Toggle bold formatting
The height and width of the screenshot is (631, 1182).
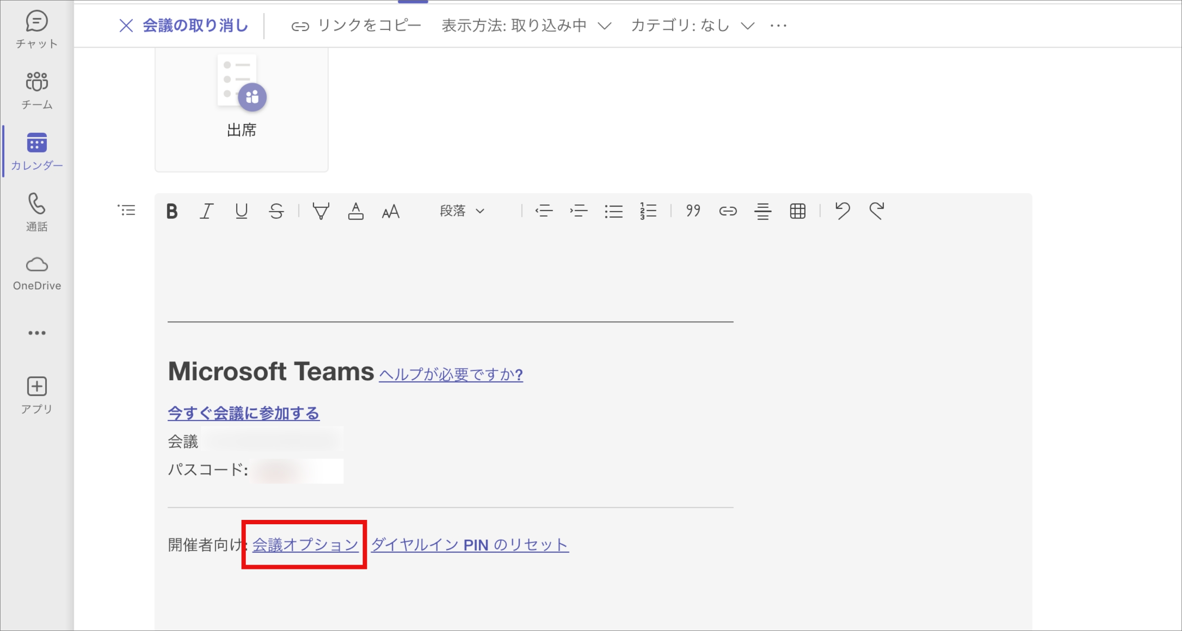(x=171, y=211)
